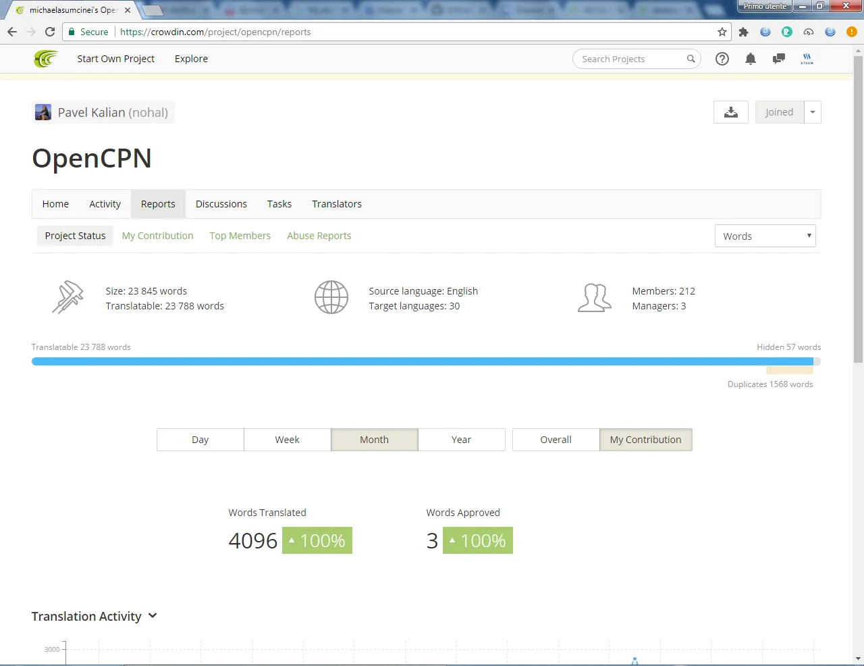Click the Explore link
864x666 pixels.
(192, 59)
